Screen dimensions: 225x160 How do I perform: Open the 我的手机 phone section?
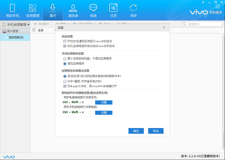pyautogui.click(x=12, y=11)
